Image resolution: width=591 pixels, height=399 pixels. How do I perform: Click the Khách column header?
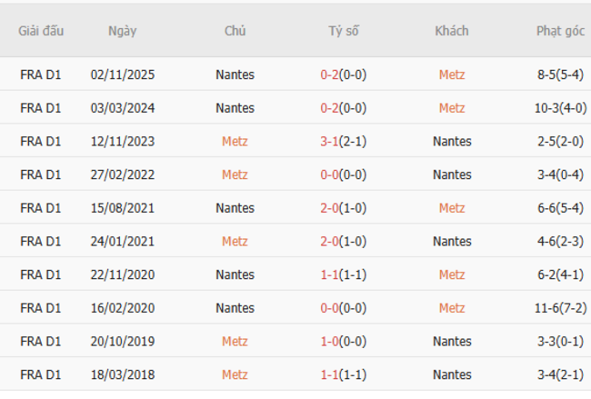click(452, 31)
